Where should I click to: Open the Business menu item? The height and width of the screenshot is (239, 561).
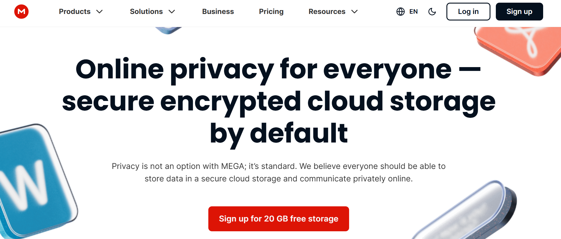click(218, 12)
